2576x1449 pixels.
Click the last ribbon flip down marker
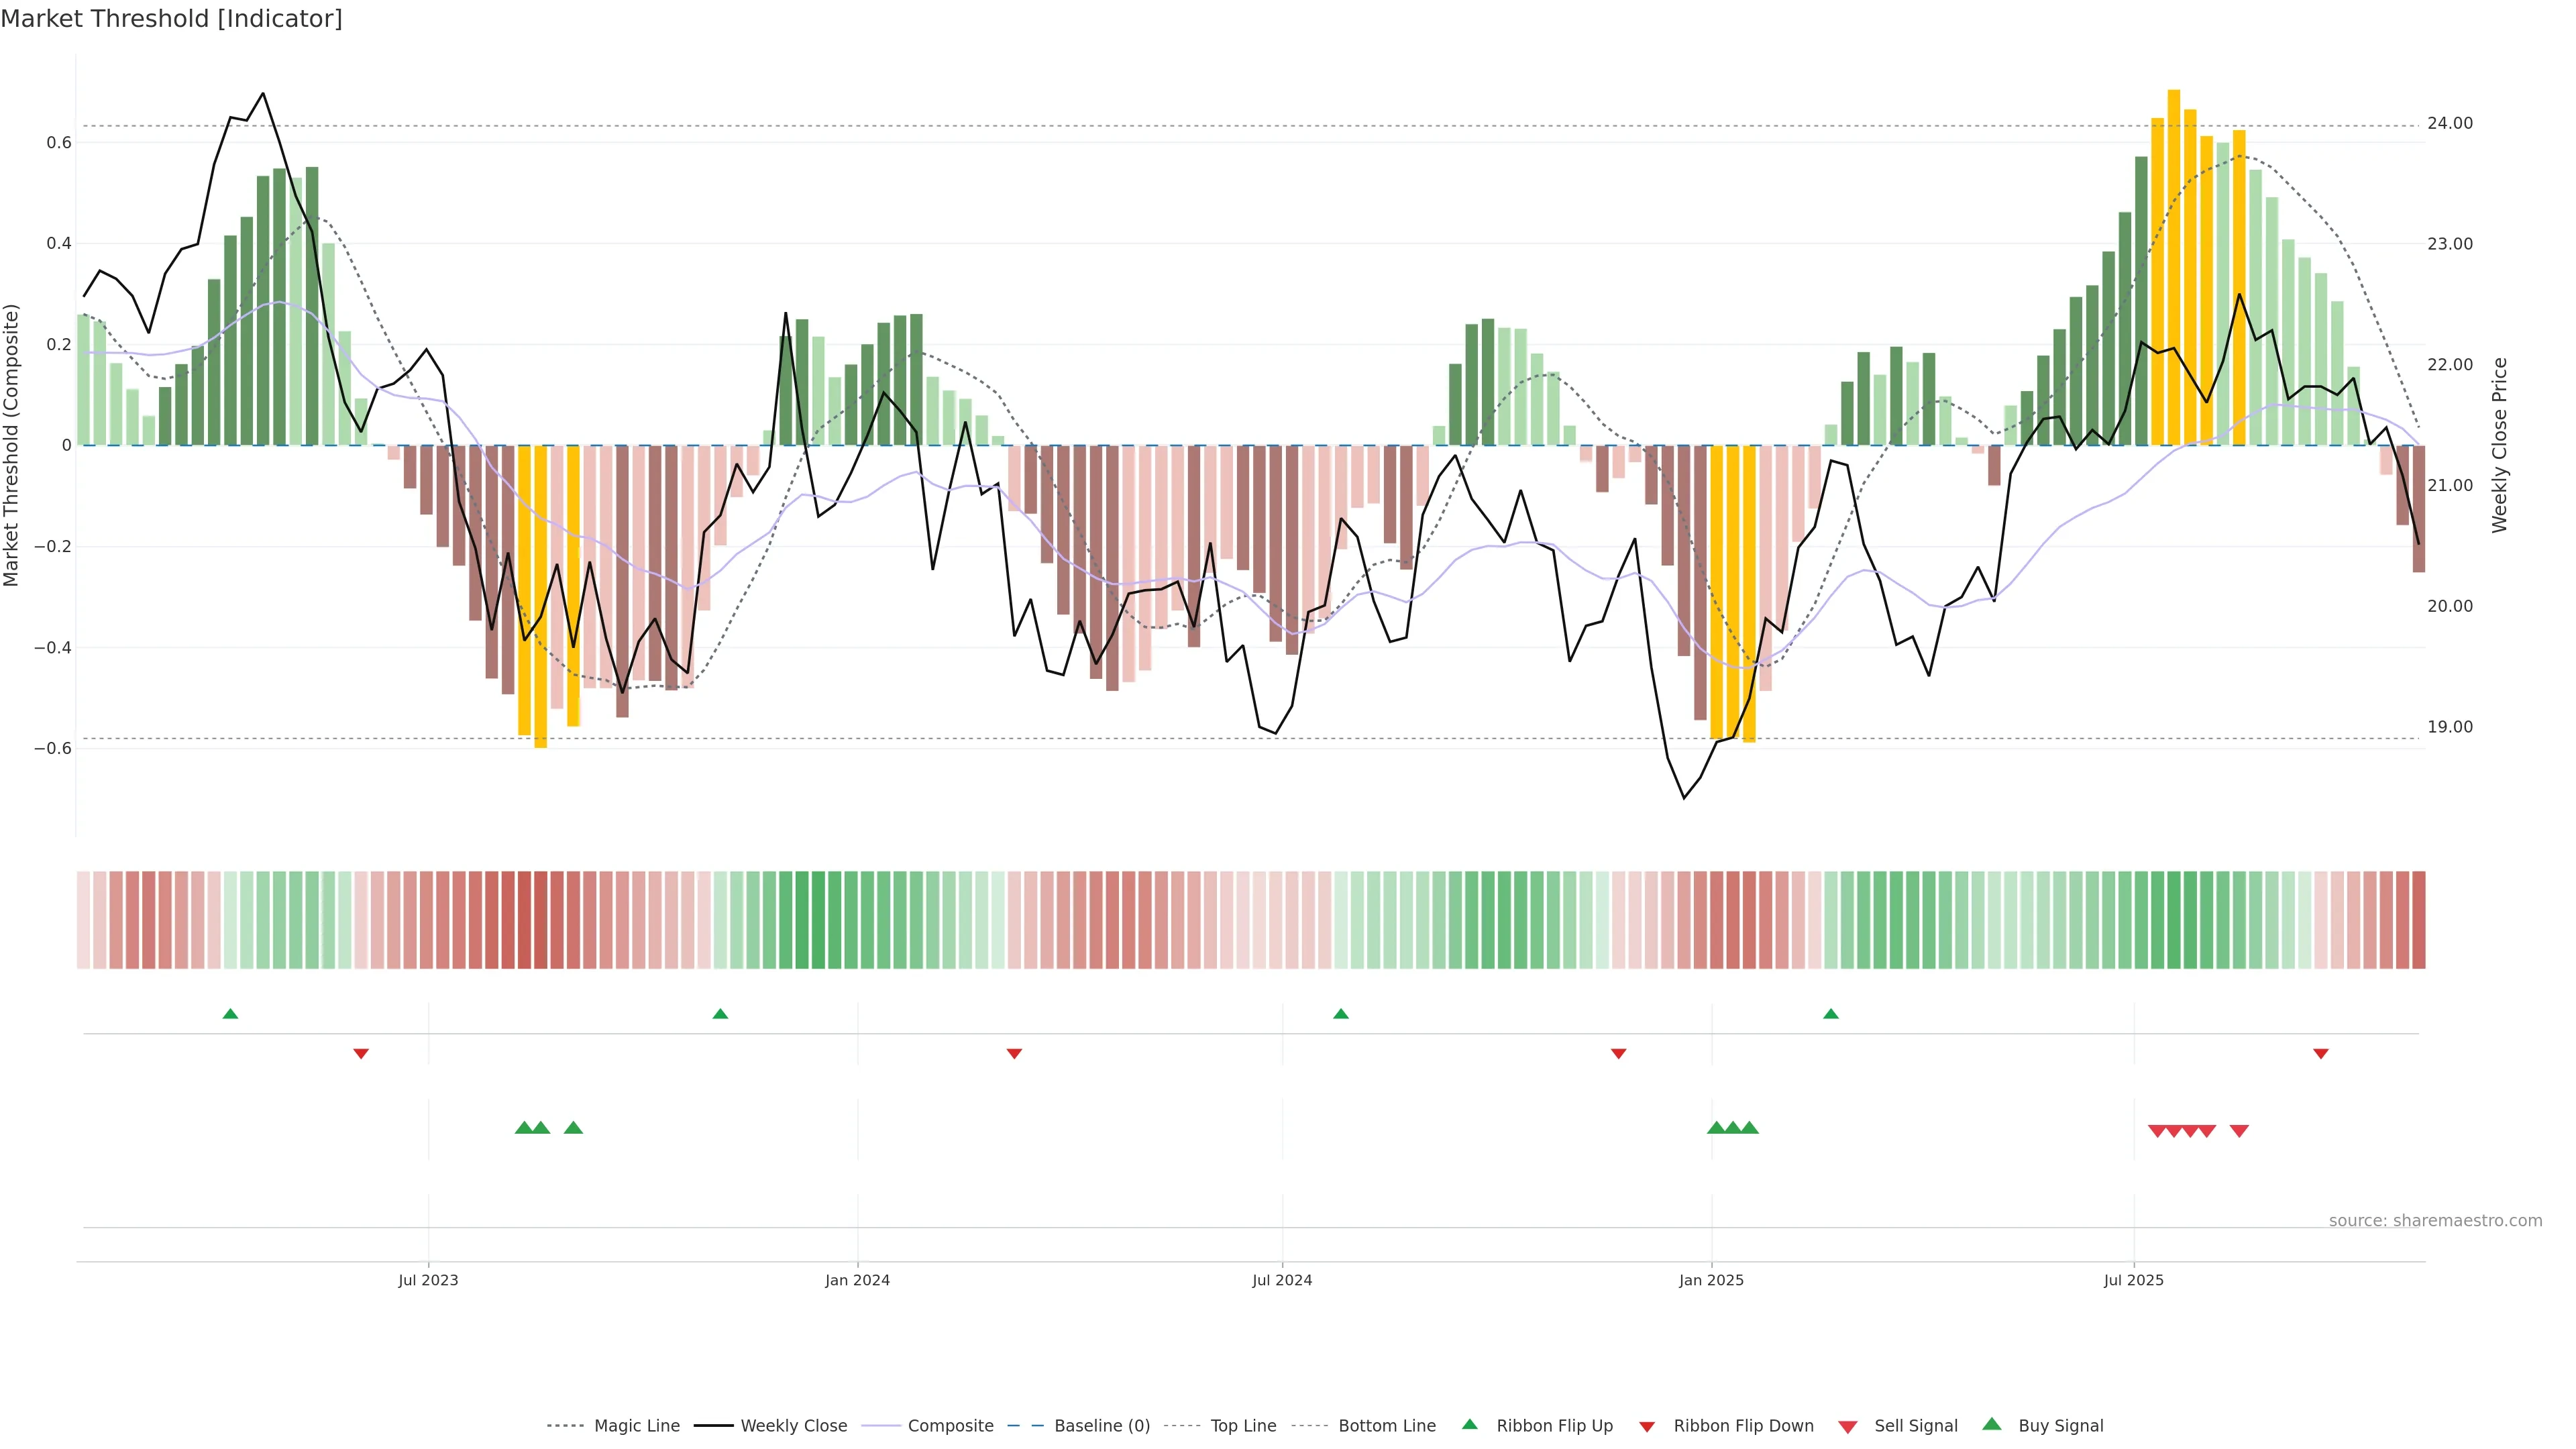(x=2321, y=1054)
